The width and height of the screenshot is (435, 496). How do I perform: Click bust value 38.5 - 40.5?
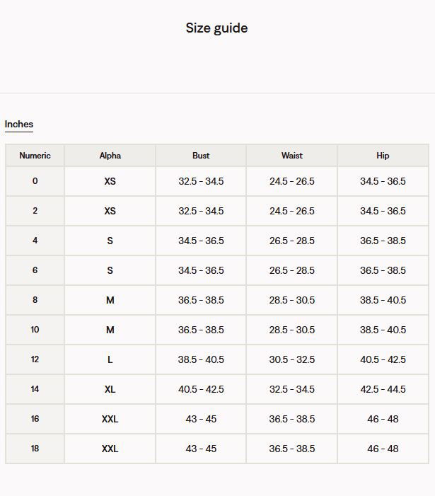[x=201, y=359]
